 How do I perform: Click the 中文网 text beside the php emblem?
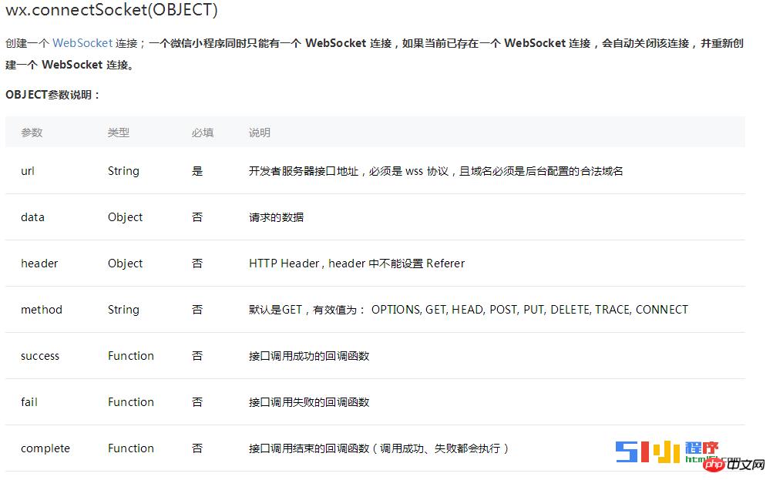746,464
